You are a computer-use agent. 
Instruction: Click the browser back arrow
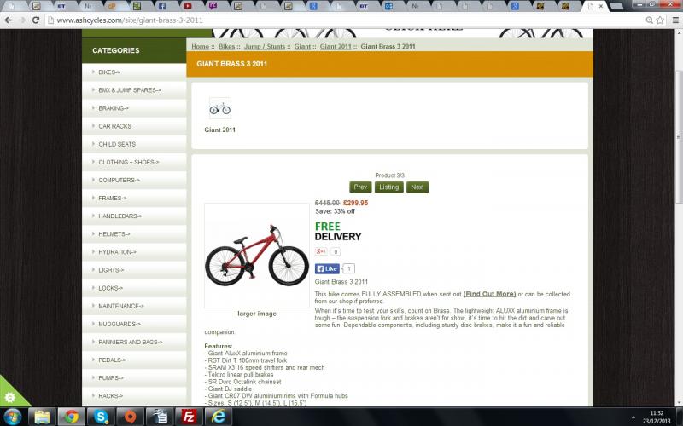[x=9, y=20]
